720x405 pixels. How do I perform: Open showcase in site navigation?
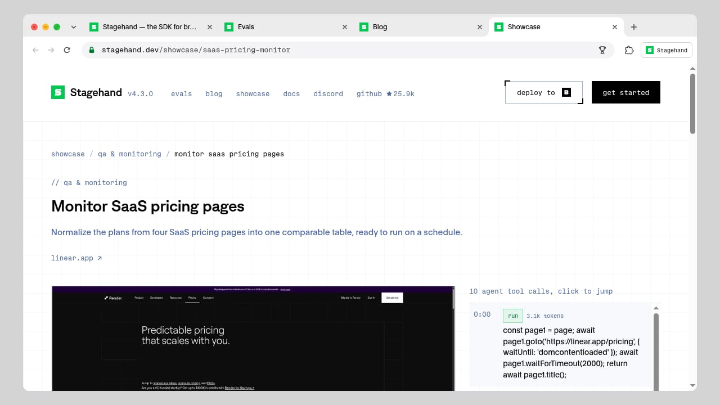(x=253, y=94)
